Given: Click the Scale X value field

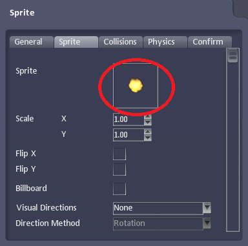Looking at the screenshot, I should 129,119.
